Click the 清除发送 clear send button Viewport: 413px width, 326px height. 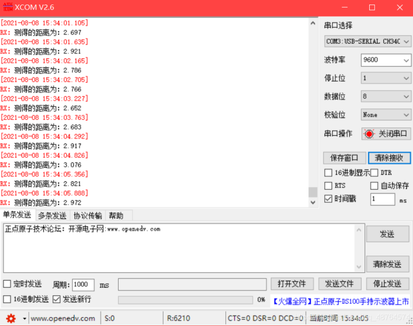387,264
